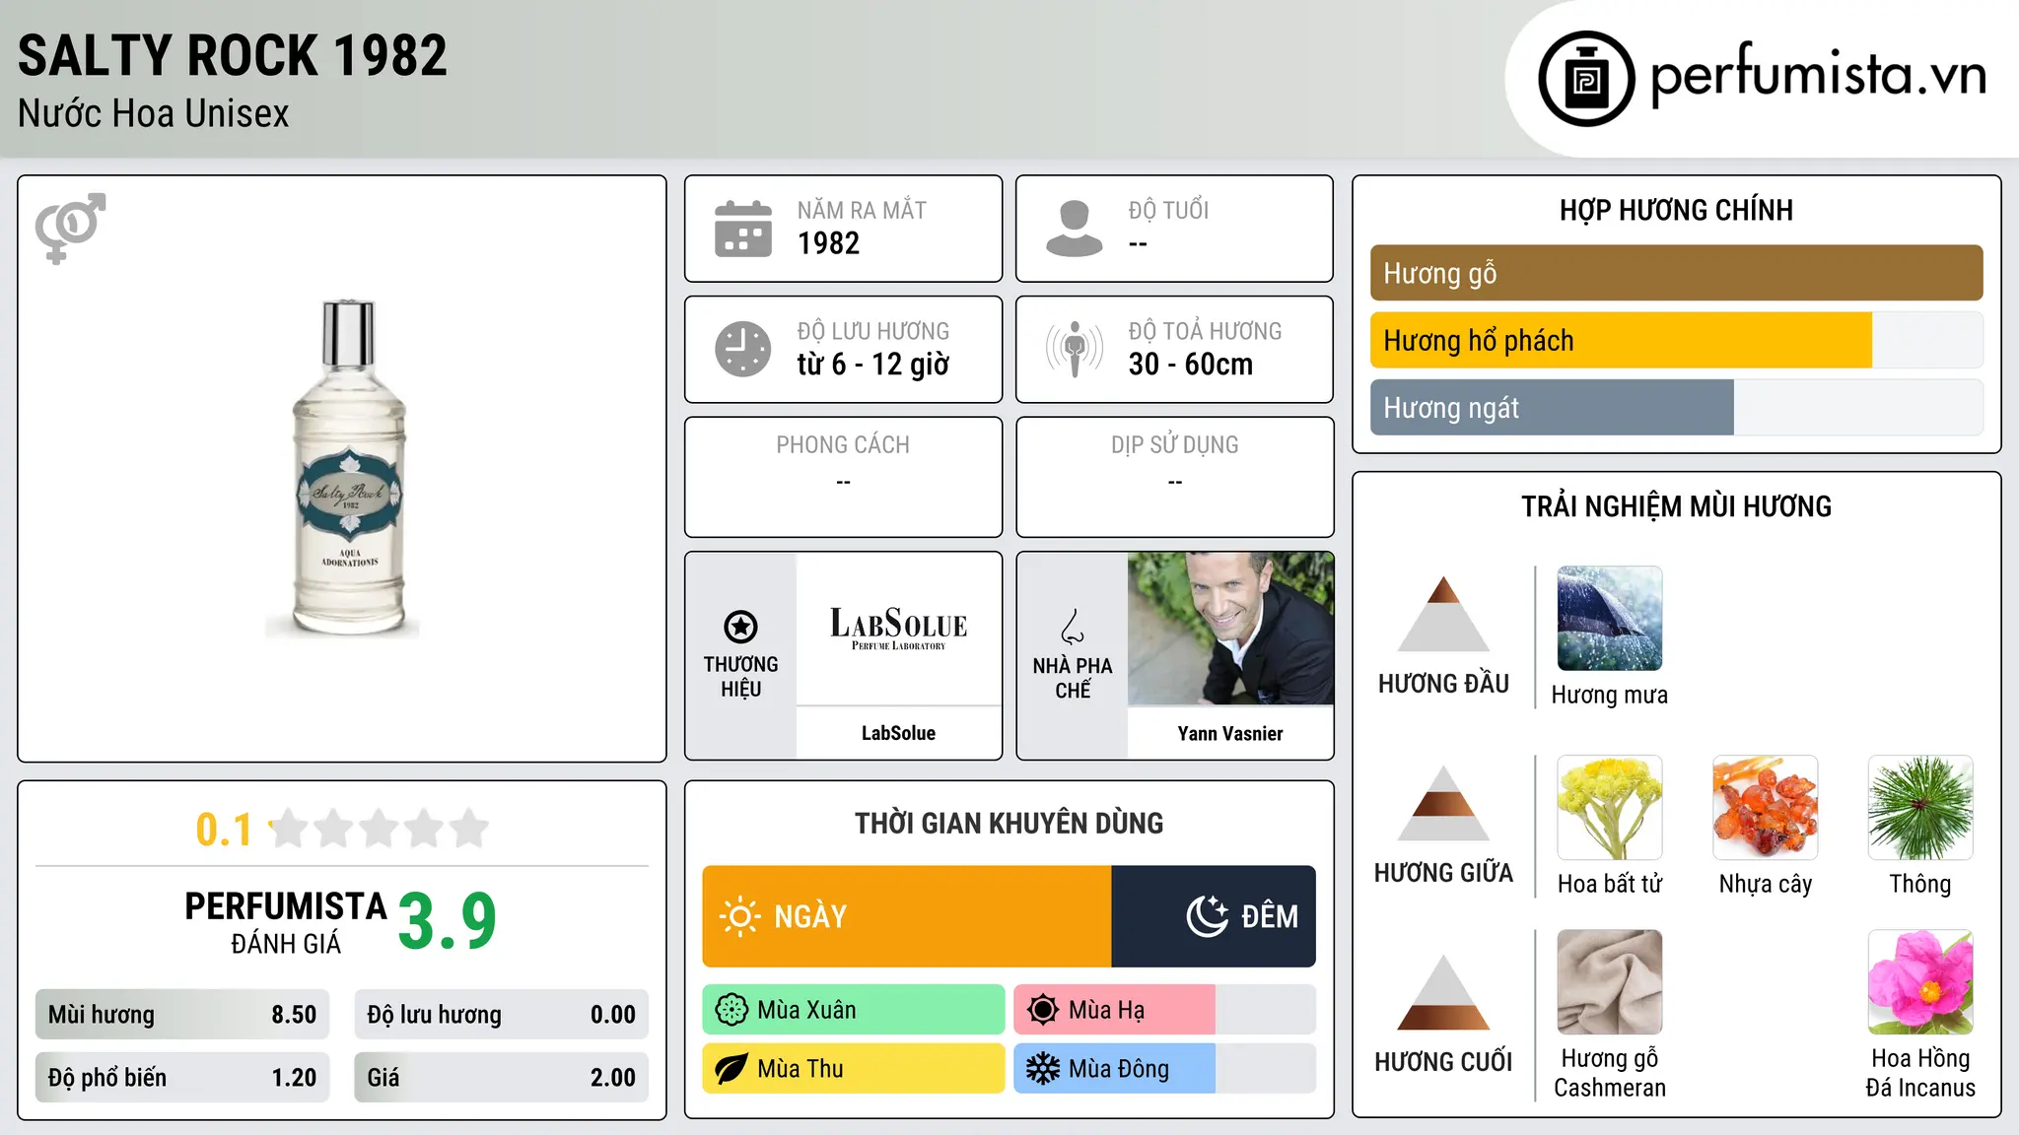This screenshot has height=1135, width=2019.
Task: Click the Mùa Thu season bar
Action: (x=854, y=1069)
